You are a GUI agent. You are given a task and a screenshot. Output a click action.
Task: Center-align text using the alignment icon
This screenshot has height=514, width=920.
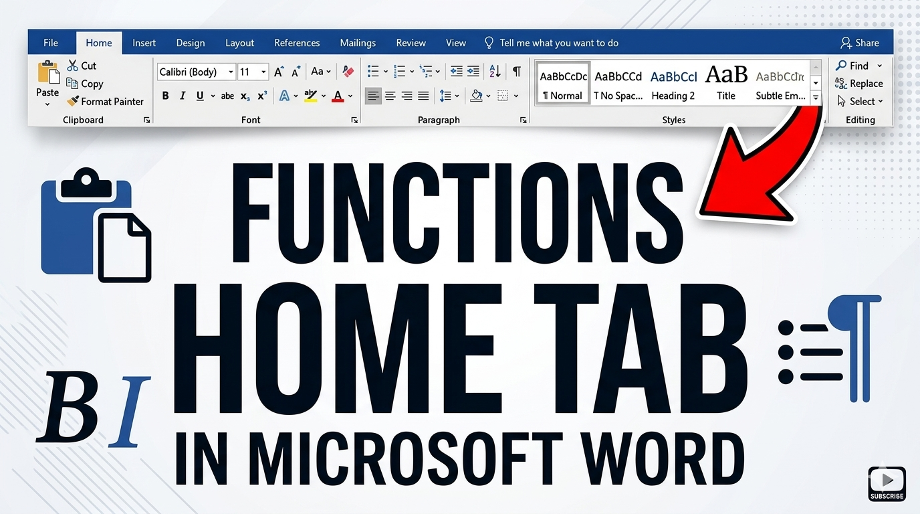[390, 96]
